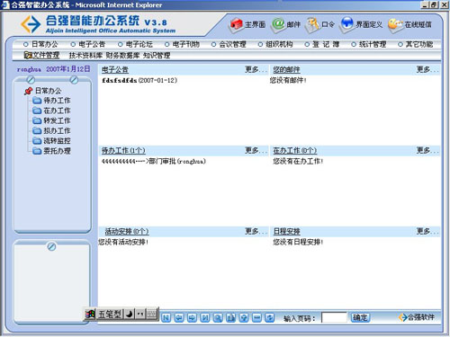Refresh page using bottom toolbar refresh icon
450x337 pixels.
click(270, 317)
